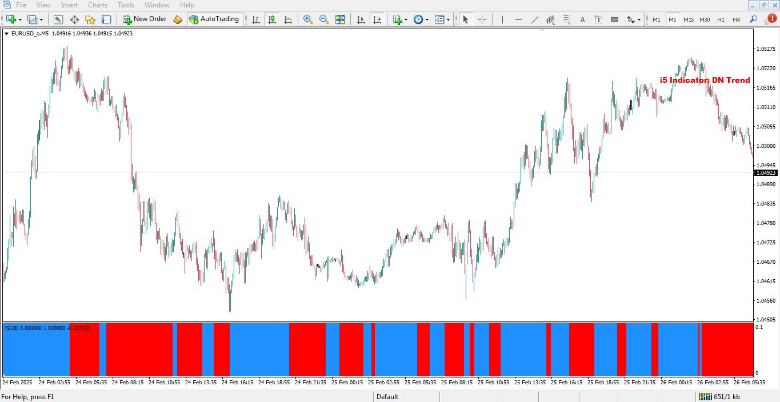The height and width of the screenshot is (402, 780).
Task: Open the Market Watch panel
Action: (x=58, y=19)
